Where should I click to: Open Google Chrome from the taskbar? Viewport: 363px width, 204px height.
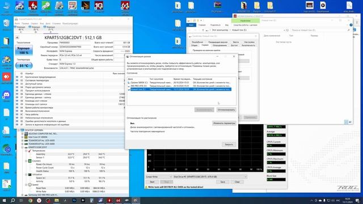[x=30, y=200]
